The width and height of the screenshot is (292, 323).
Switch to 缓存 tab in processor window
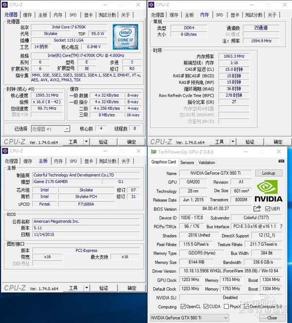(27, 15)
